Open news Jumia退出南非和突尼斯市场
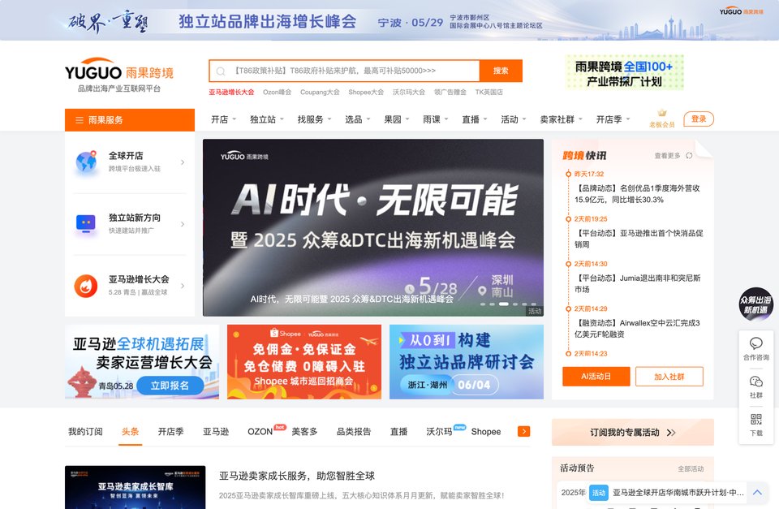Image resolution: width=779 pixels, height=509 pixels. [638, 283]
